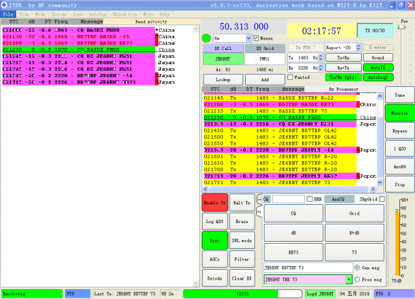Click the DX Call field showing JE6BHT
Image resolution: width=415 pixels, height=299 pixels.
223,59
